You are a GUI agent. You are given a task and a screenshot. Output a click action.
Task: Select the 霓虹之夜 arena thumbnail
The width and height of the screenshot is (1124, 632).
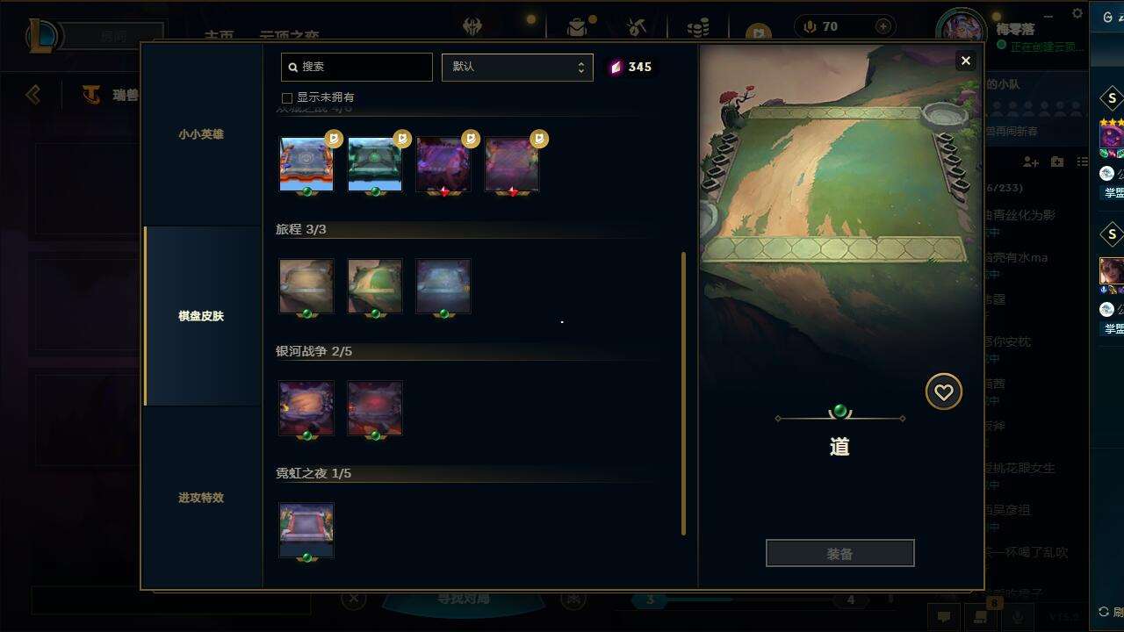[306, 530]
